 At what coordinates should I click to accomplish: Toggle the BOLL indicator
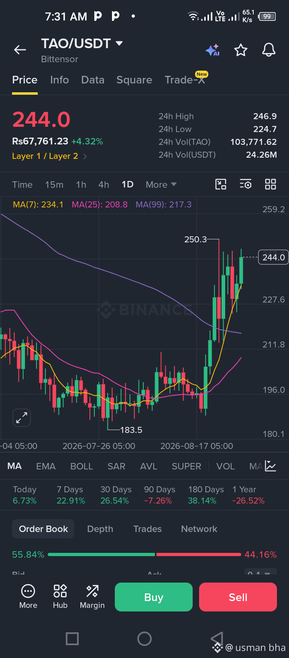pyautogui.click(x=81, y=466)
